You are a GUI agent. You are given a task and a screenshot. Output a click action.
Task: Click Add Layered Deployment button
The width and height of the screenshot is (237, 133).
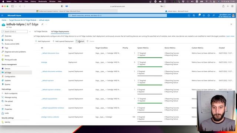(63, 41)
